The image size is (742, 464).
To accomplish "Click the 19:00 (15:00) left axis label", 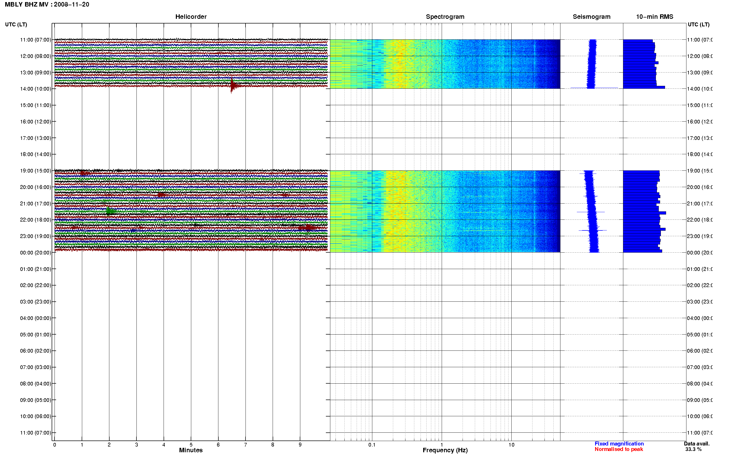I will pos(35,171).
